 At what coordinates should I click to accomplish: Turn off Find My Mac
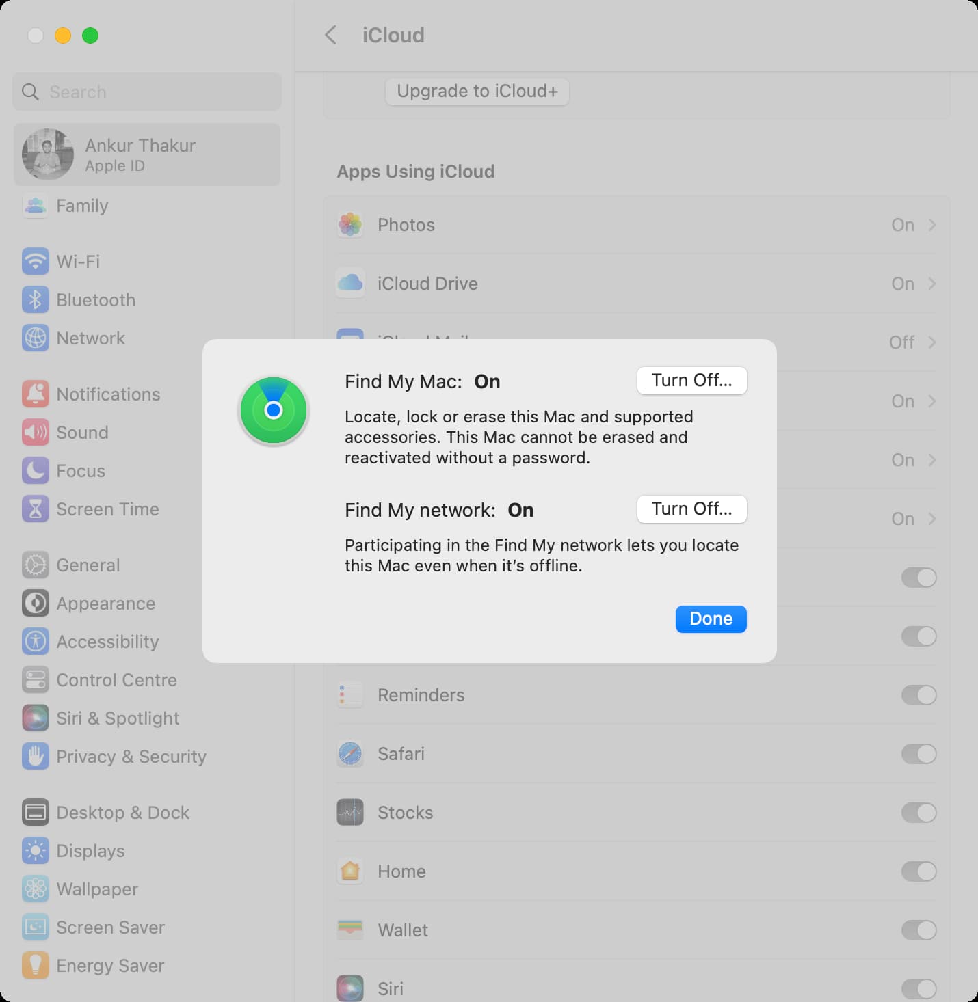tap(691, 381)
